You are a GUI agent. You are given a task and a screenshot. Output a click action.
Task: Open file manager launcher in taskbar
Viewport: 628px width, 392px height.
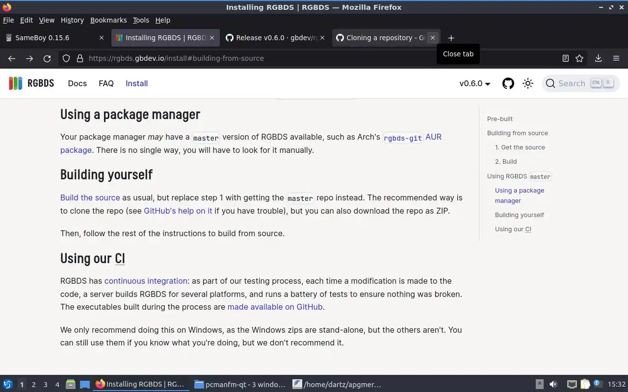[x=70, y=384]
